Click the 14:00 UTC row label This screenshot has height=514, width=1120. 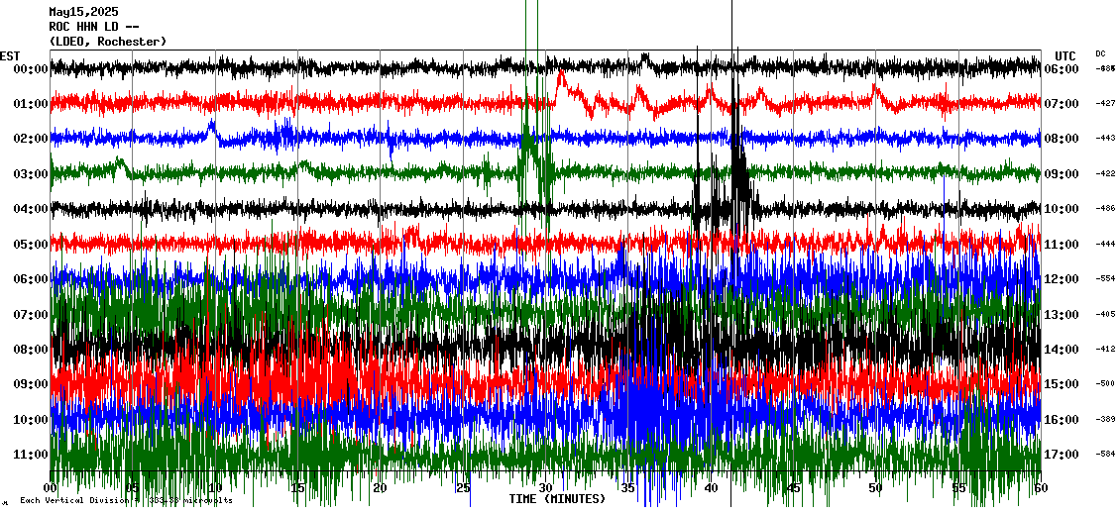pyautogui.click(x=1062, y=350)
